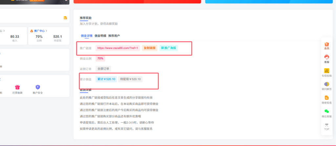Viewport: 336px width, 146px height.
Task: Click the 打赏收款 gift icon
Action: [17, 87]
